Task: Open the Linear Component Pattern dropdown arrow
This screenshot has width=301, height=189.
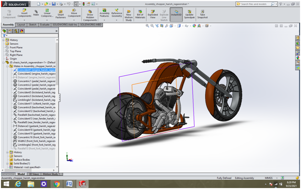Action: (47, 20)
